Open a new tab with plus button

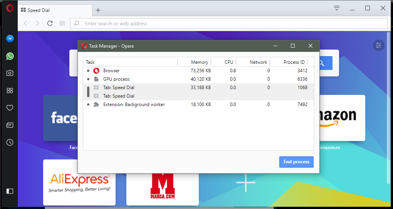[x=98, y=10]
